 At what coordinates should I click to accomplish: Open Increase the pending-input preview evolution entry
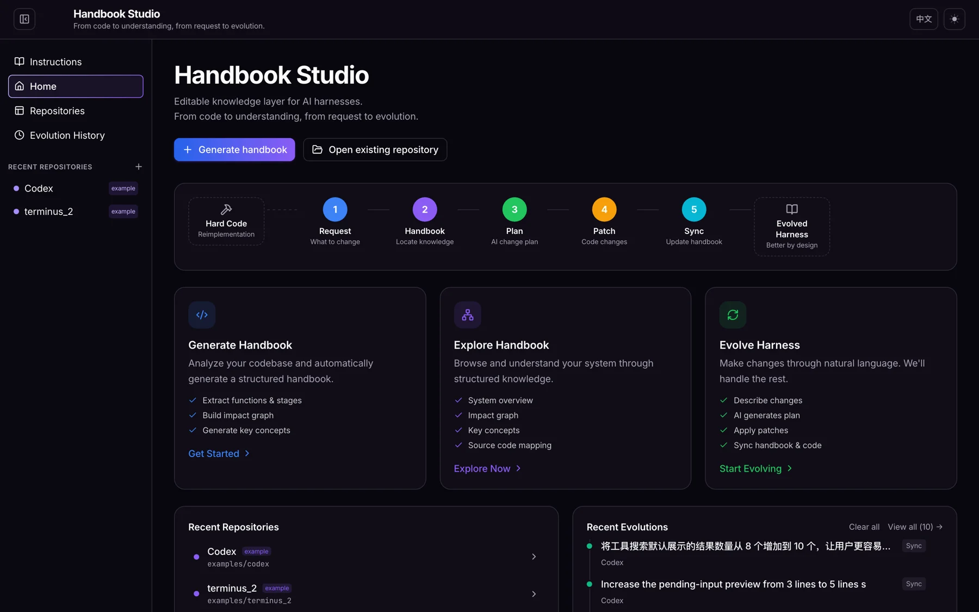pyautogui.click(x=733, y=584)
